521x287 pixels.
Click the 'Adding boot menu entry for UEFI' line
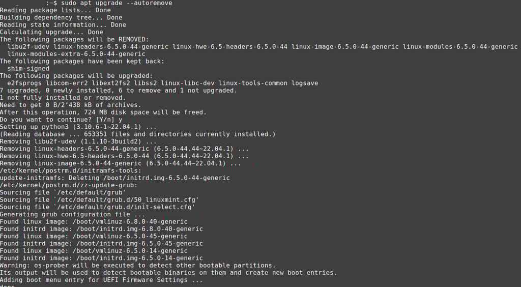(x=101, y=281)
